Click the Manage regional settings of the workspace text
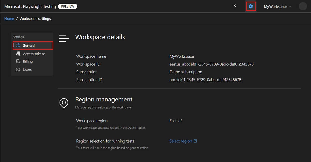The height and width of the screenshot is (162, 311). click(103, 107)
